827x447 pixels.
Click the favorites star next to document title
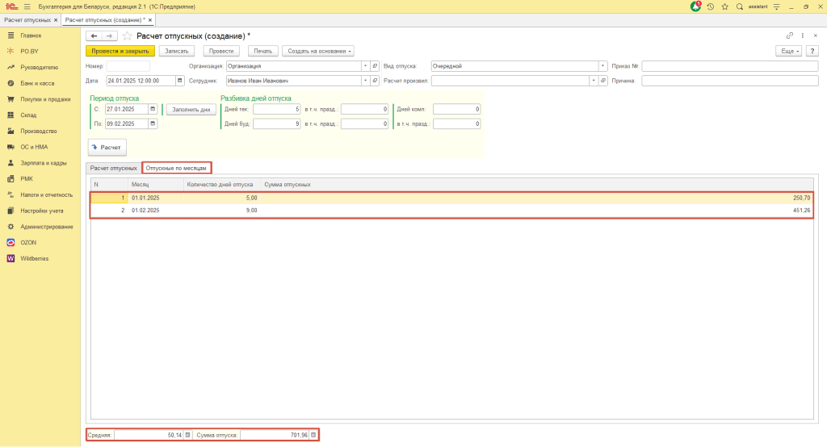coord(127,36)
